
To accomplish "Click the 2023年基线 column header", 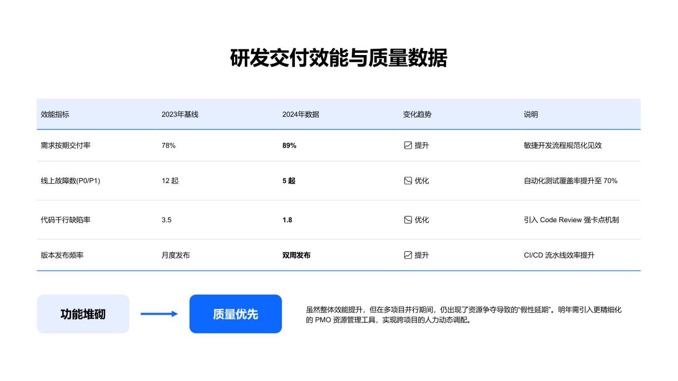I will 180,114.
